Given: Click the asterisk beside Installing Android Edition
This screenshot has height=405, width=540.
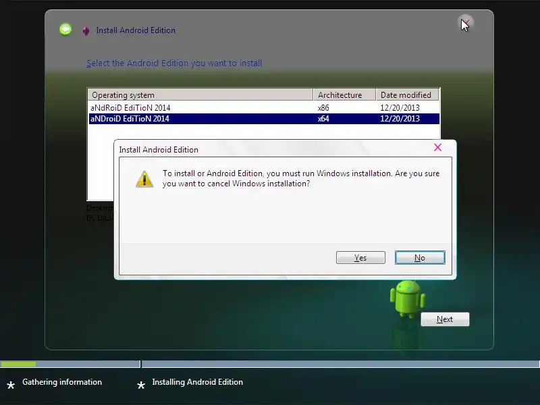Looking at the screenshot, I should (141, 385).
